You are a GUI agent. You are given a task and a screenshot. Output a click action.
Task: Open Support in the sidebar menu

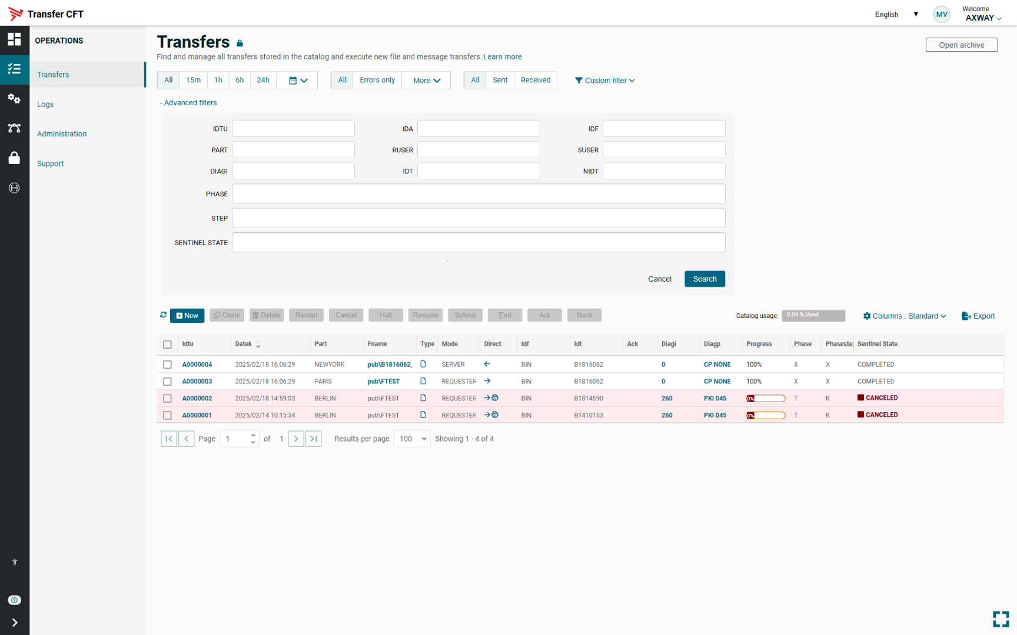[x=50, y=164]
